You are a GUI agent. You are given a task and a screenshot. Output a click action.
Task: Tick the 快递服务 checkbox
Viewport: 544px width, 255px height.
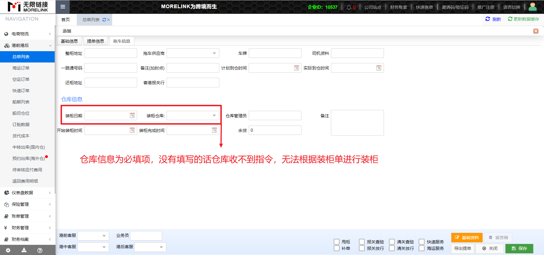(422, 242)
